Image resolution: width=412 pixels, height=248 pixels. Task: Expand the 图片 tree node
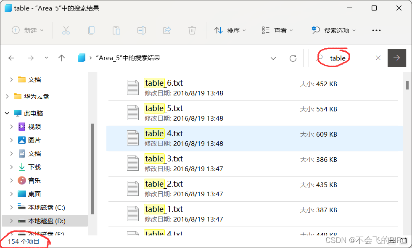11,140
